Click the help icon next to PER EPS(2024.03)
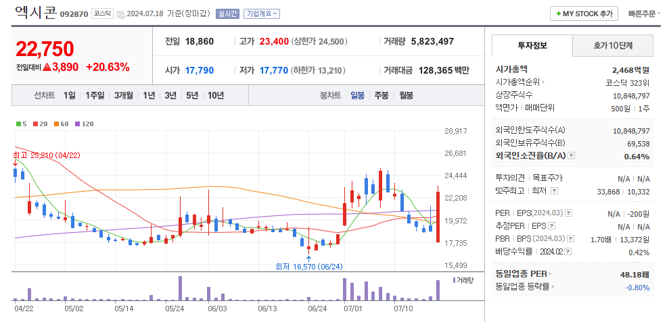 click(x=569, y=213)
